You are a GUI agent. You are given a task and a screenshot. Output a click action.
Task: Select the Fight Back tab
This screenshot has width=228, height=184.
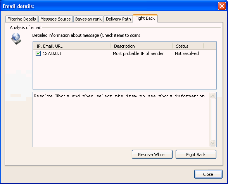pyautogui.click(x=145, y=18)
